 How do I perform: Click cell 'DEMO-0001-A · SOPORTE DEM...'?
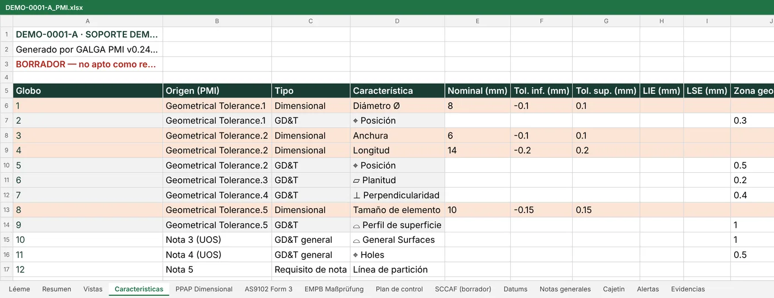click(x=88, y=34)
